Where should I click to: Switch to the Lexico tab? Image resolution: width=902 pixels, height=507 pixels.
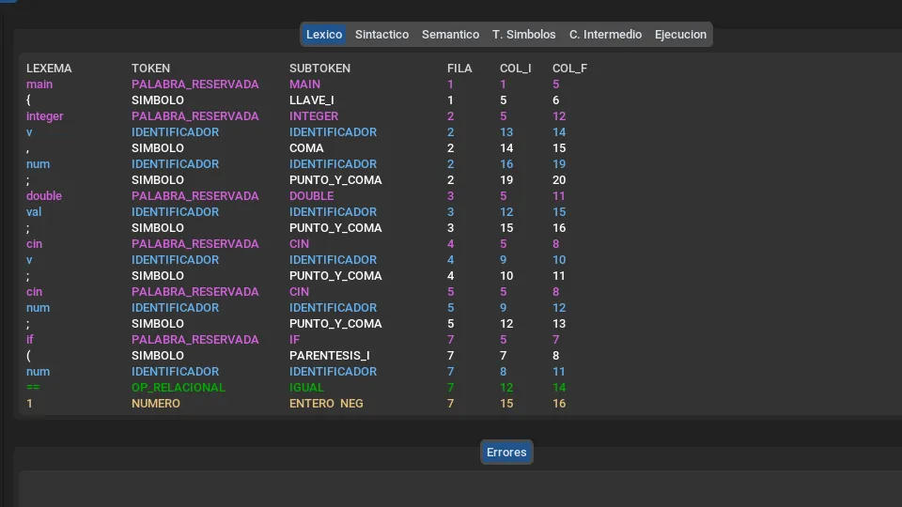[324, 35]
